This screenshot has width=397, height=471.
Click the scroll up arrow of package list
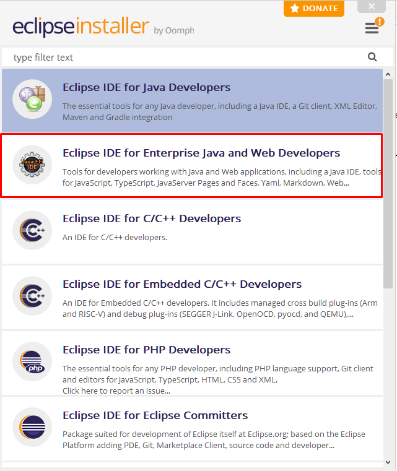388,74
